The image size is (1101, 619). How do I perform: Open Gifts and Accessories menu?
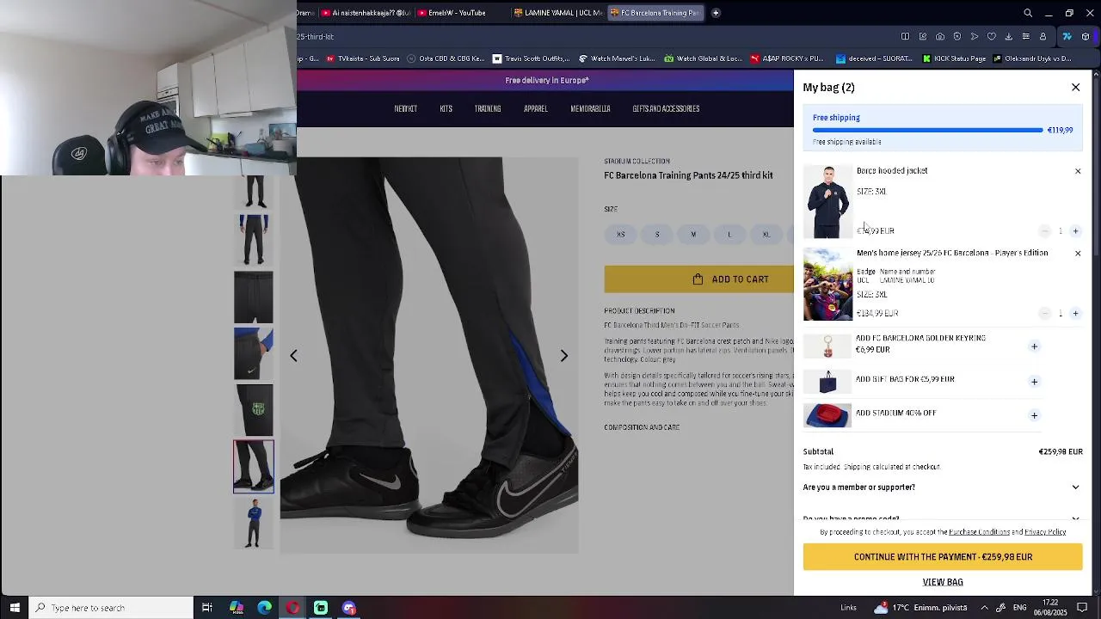click(666, 109)
